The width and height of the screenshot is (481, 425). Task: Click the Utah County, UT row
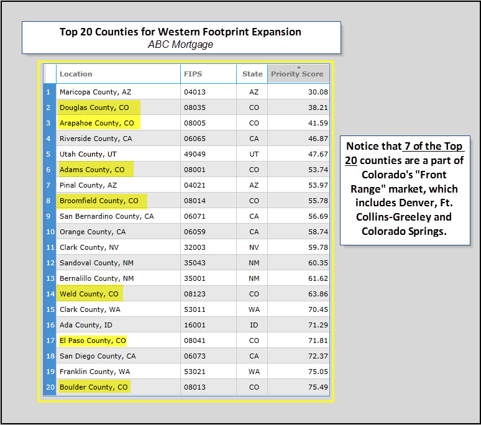coord(186,154)
